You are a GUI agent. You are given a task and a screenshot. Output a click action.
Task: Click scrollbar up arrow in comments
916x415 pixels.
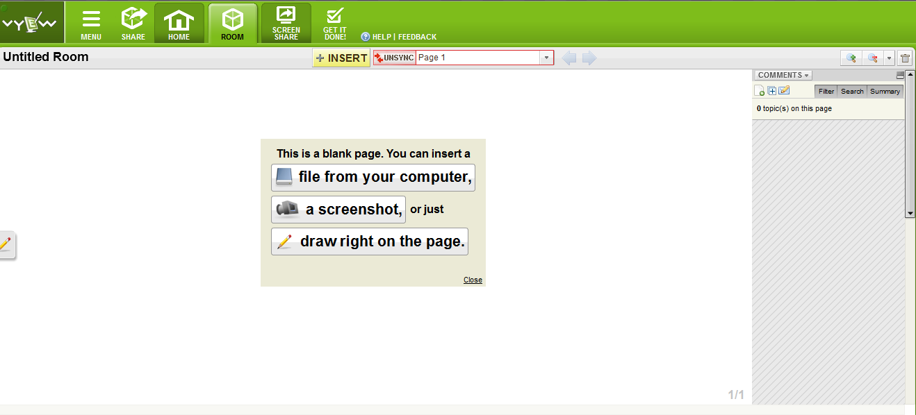coord(910,75)
